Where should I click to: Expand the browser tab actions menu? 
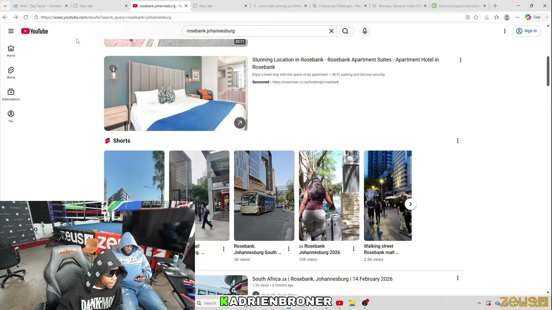(5, 6)
